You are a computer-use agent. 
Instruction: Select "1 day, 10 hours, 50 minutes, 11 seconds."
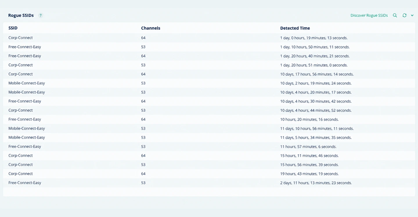[x=315, y=47]
